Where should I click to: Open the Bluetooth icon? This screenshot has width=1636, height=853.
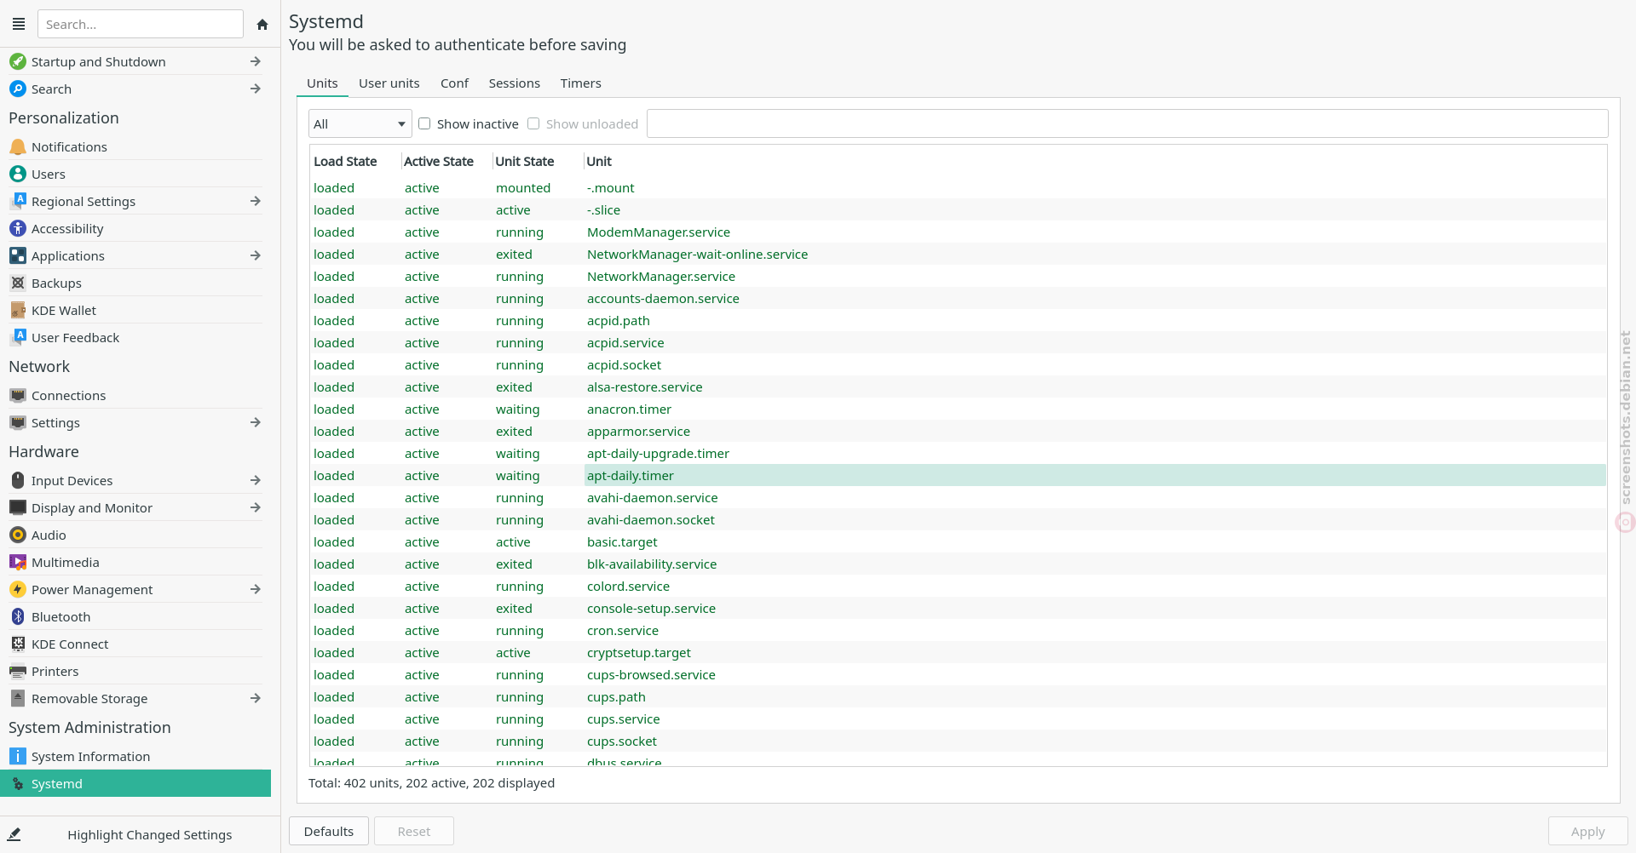coord(18,616)
